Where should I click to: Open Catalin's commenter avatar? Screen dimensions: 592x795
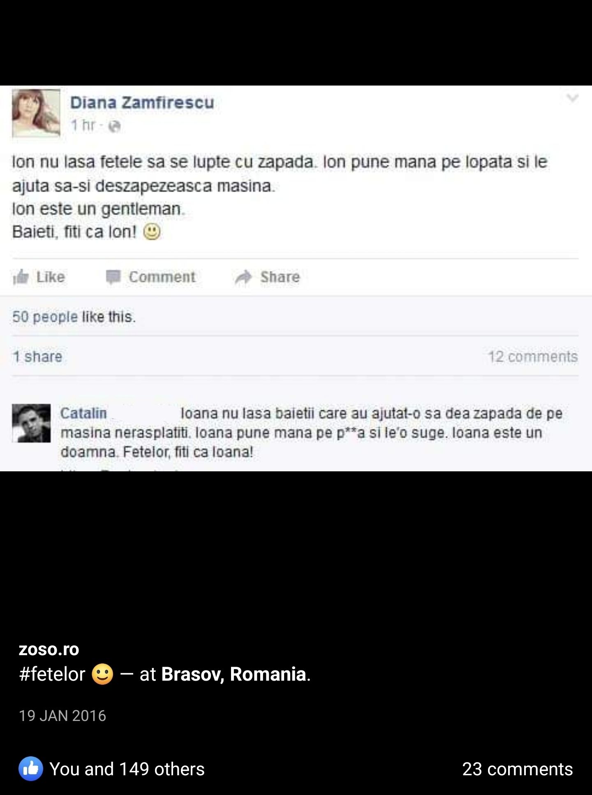tap(31, 423)
